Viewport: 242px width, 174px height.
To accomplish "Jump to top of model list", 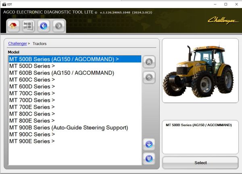I will [x=149, y=62].
